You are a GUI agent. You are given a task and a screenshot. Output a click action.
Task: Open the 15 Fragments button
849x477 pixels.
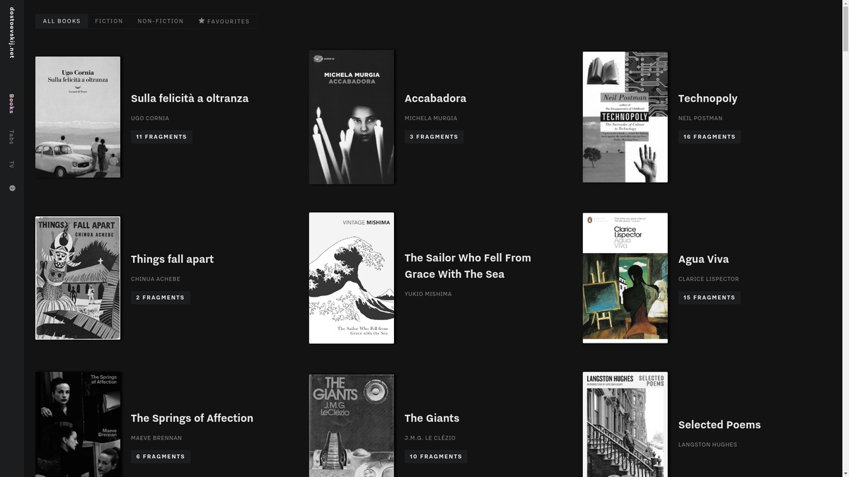(x=710, y=298)
